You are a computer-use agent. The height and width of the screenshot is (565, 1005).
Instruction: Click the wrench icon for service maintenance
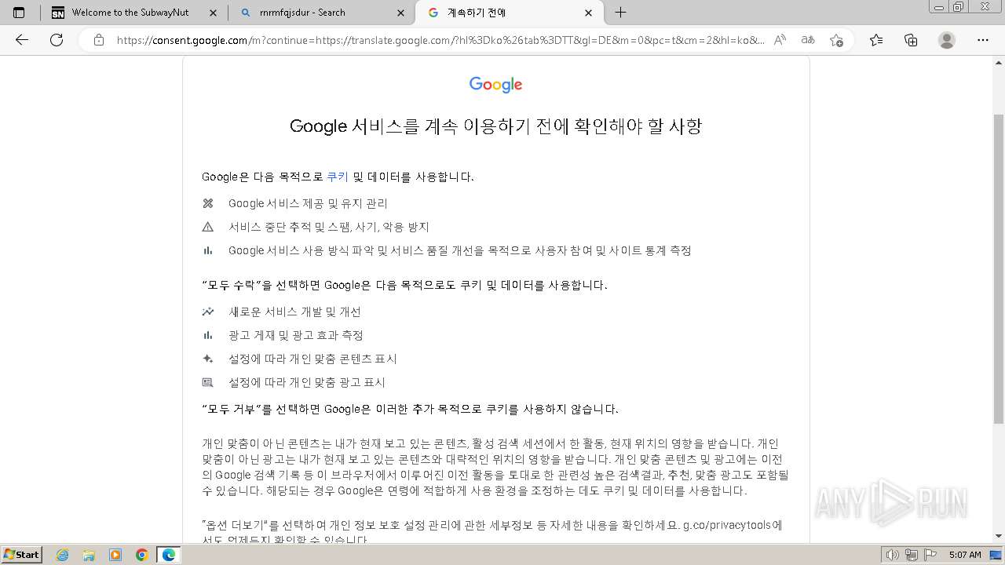tap(208, 203)
